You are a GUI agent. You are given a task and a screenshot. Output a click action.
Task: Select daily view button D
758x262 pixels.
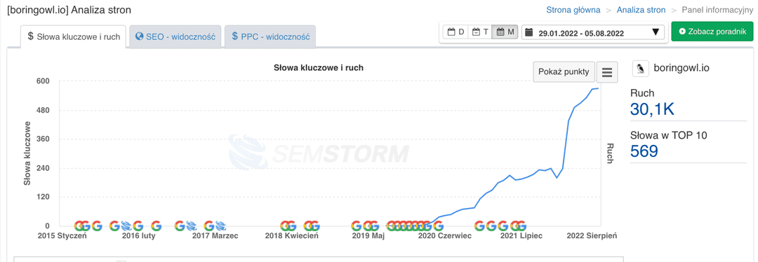coord(456,32)
